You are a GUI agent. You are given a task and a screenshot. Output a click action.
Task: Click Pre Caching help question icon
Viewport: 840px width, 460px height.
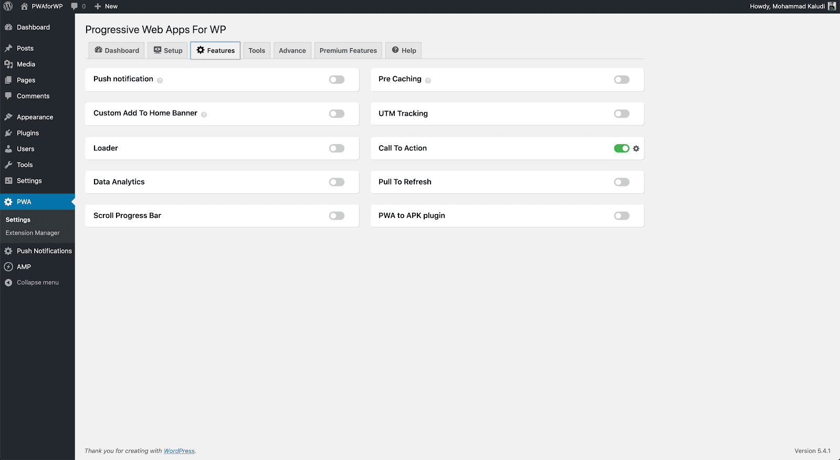pos(428,80)
